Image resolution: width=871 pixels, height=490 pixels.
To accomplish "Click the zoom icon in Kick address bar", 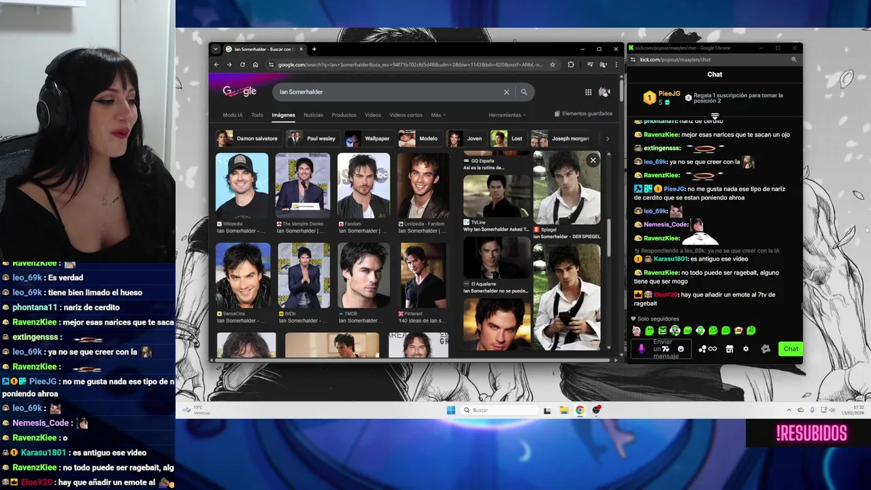I will tap(793, 60).
